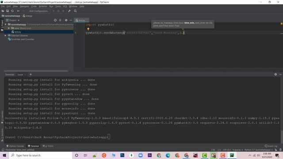
Task: Click the sendwhatmsg code line
Action: point(135,33)
